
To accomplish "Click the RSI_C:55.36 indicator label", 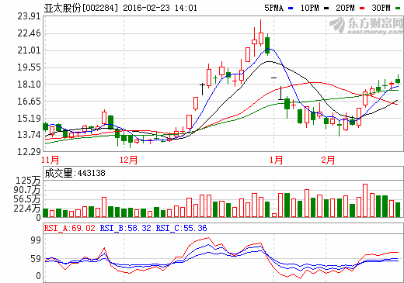I will click(181, 228).
